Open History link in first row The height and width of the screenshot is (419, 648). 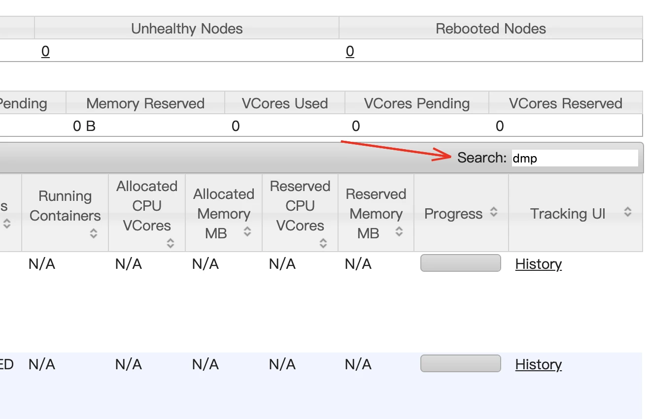coord(539,264)
